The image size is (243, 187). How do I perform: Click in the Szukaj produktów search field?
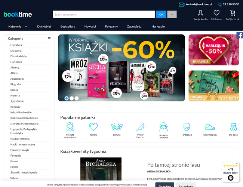[104, 15]
